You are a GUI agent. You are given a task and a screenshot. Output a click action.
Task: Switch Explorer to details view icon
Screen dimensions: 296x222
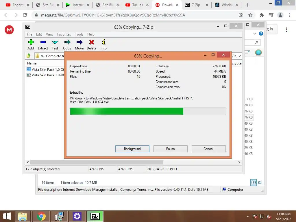pyautogui.click(x=254, y=183)
